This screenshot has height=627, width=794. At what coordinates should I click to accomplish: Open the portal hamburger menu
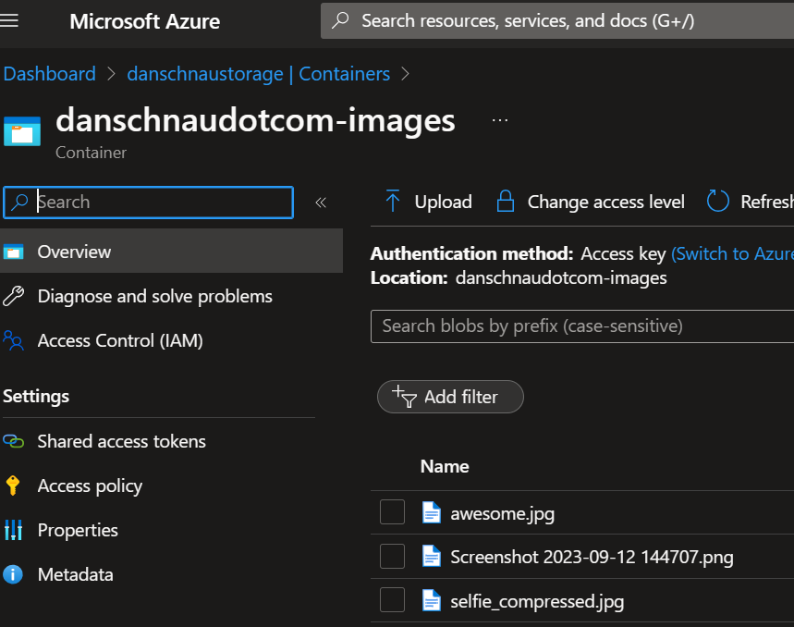(9, 20)
